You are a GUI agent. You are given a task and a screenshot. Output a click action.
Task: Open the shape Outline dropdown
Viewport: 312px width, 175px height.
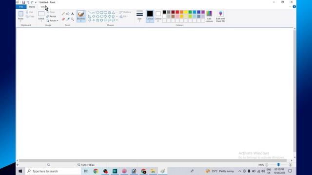point(126,12)
